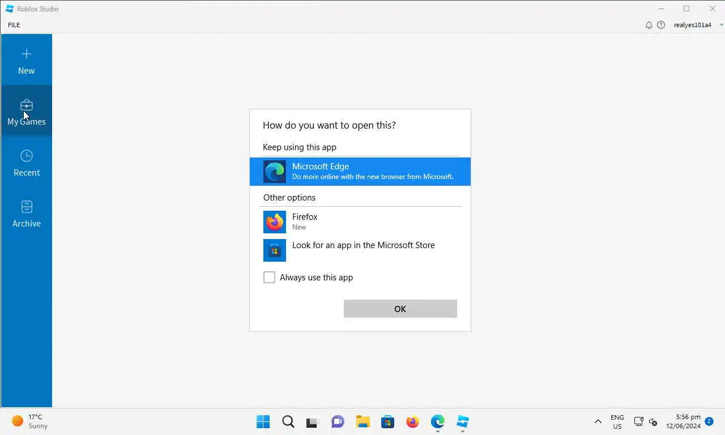Open File Explorer on taskbar
This screenshot has width=725, height=435.
[x=363, y=422]
